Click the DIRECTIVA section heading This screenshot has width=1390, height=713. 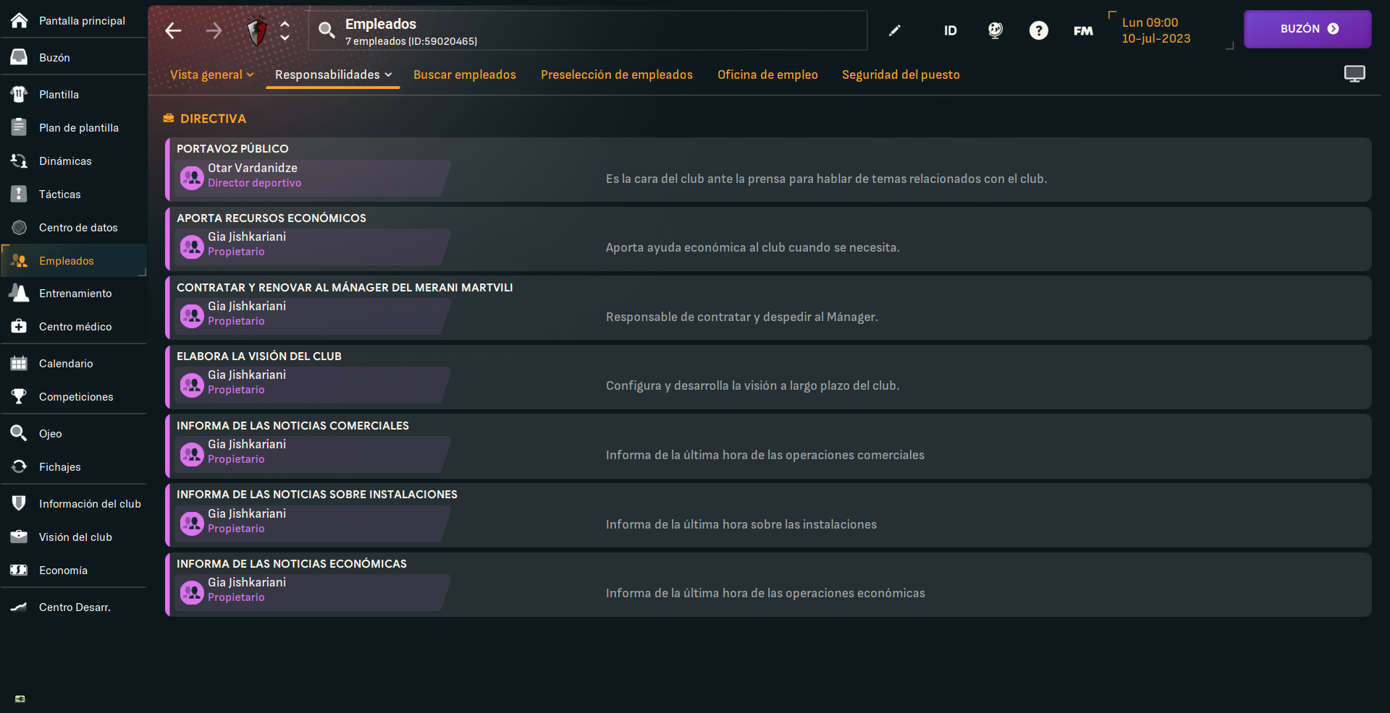(x=213, y=119)
